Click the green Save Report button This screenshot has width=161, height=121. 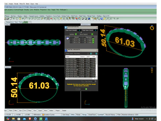click(x=92, y=34)
